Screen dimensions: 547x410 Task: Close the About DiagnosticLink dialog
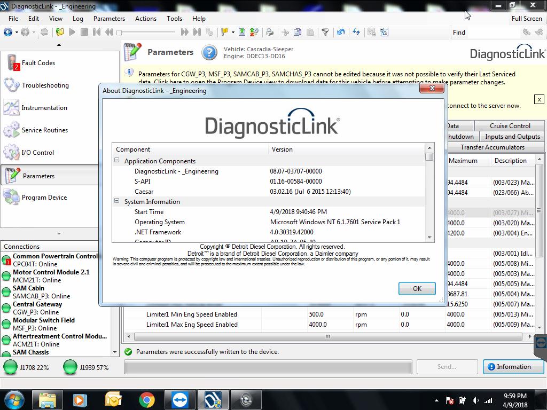pyautogui.click(x=432, y=88)
